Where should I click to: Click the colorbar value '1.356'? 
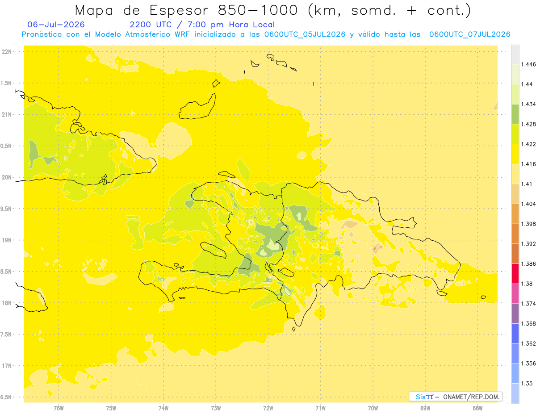528,364
